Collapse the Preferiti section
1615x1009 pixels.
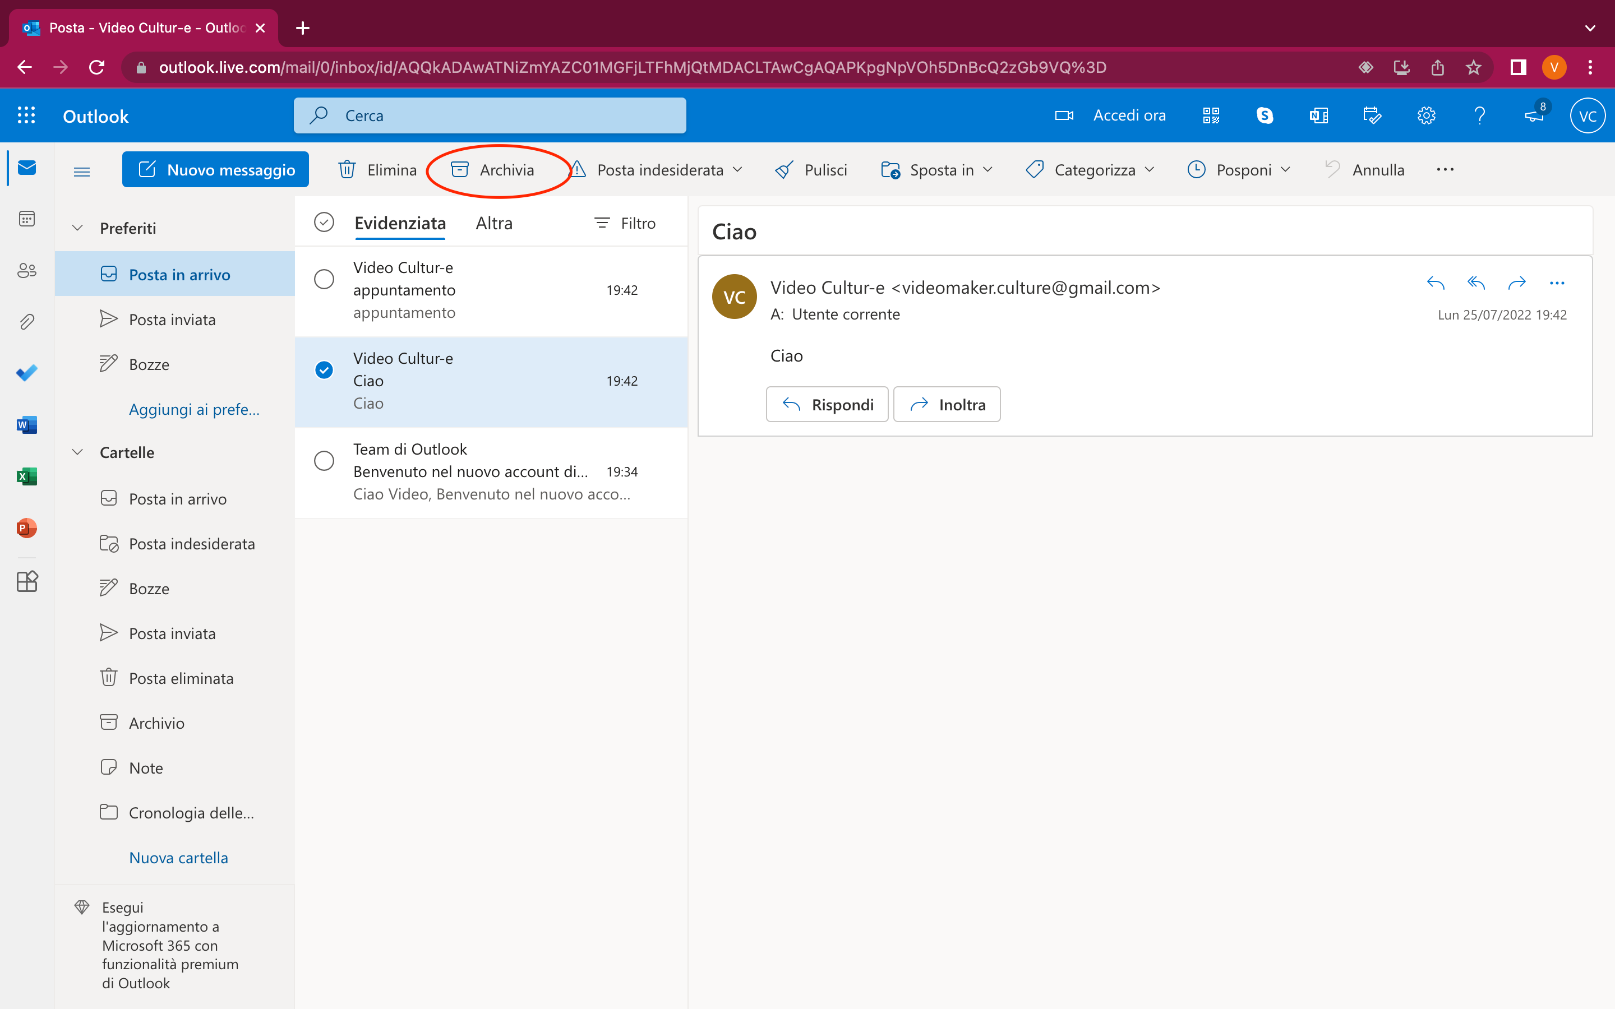click(x=78, y=228)
